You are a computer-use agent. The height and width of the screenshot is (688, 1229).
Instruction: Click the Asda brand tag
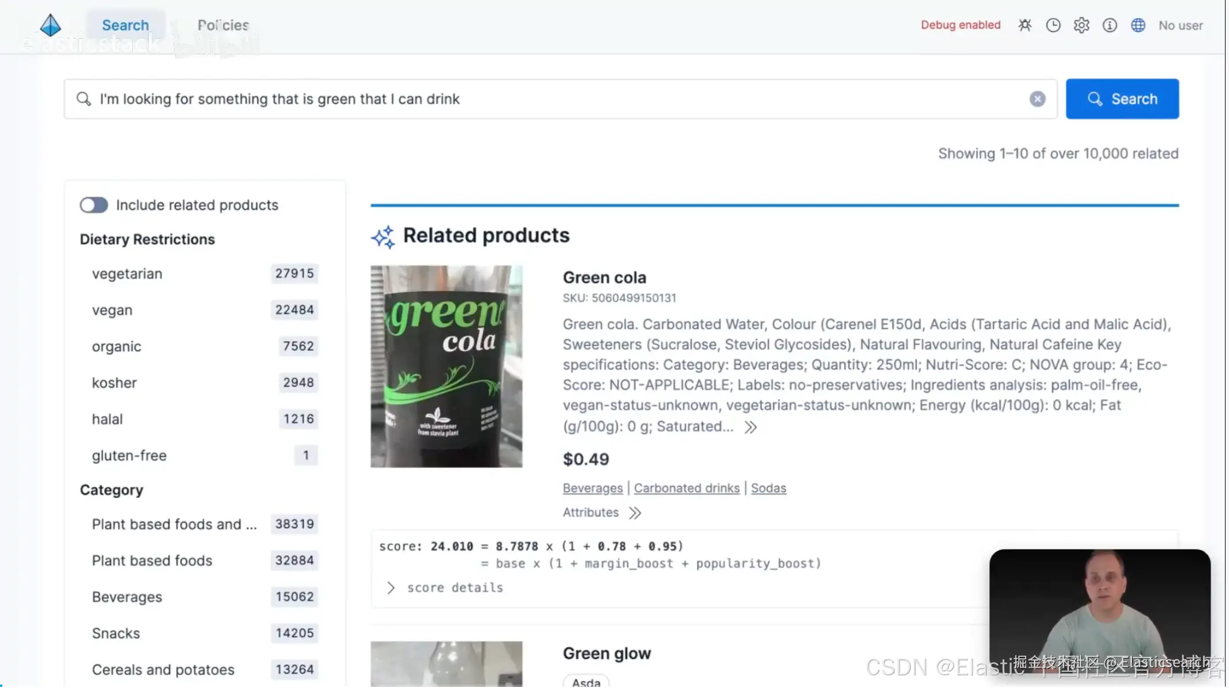click(586, 682)
